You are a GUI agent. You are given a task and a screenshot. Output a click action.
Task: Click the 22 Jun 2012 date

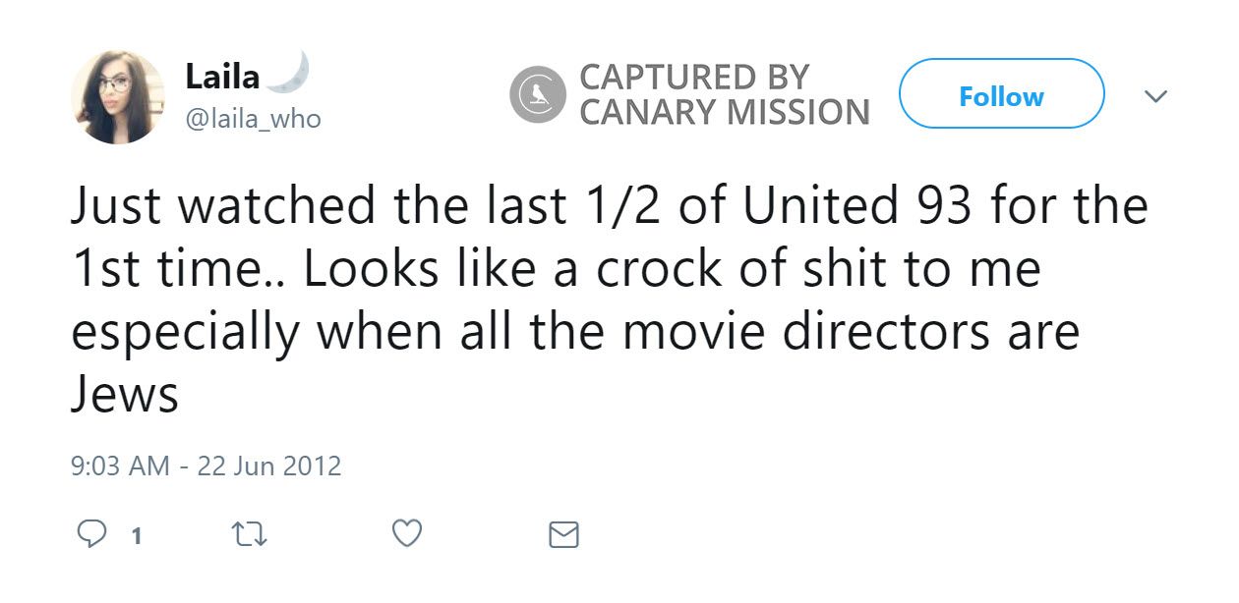[269, 466]
